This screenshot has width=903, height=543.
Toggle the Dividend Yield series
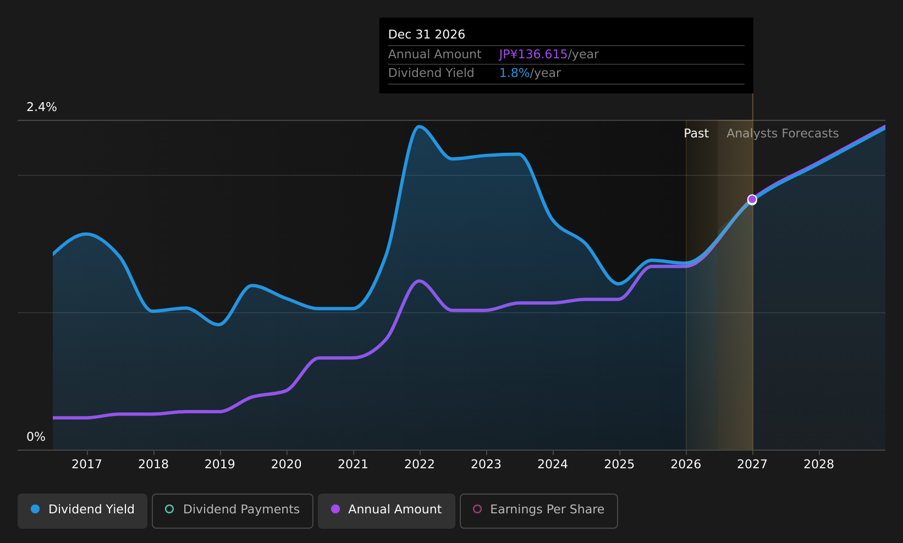pyautogui.click(x=82, y=511)
